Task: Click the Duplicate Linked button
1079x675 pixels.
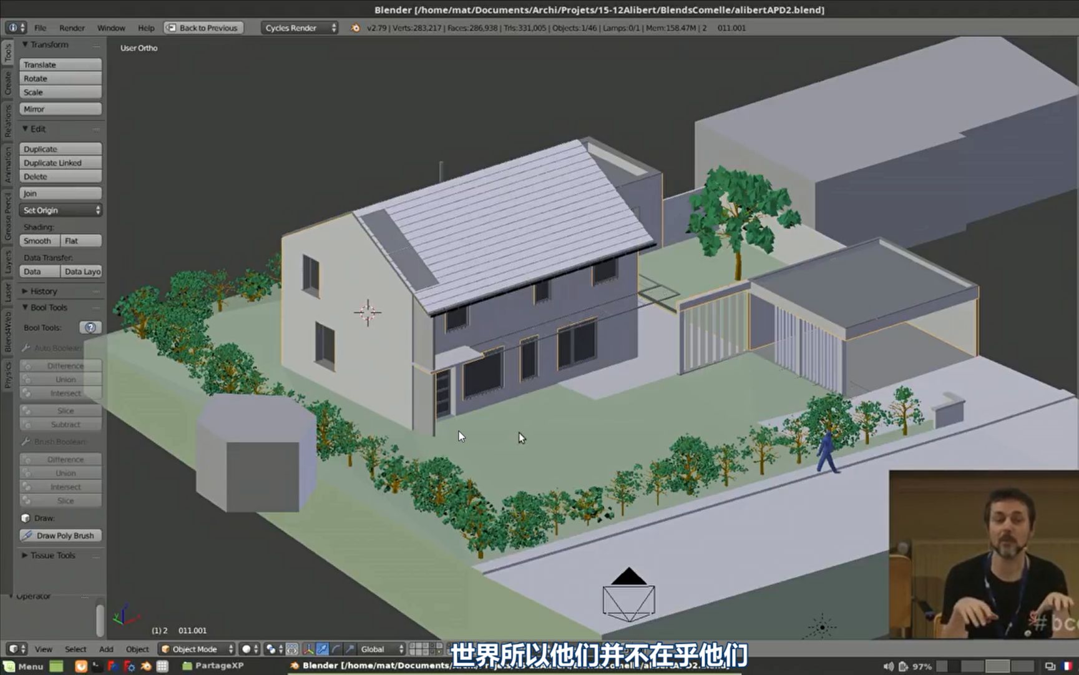Action: tap(60, 162)
